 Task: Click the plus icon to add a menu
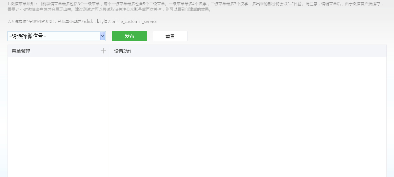[103, 51]
